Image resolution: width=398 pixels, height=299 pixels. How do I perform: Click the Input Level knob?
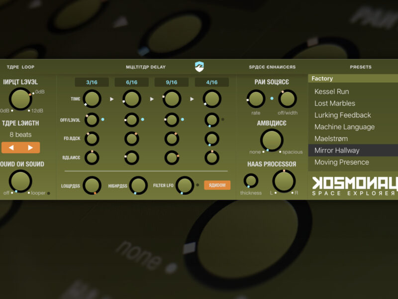20,99
